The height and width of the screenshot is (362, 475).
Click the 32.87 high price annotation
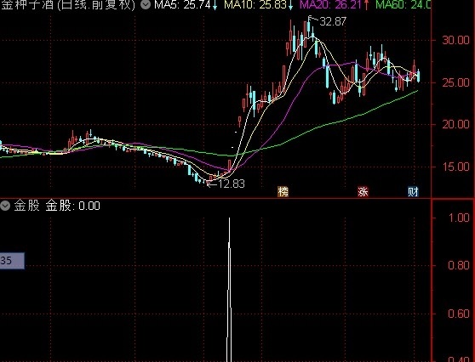pyautogui.click(x=333, y=21)
